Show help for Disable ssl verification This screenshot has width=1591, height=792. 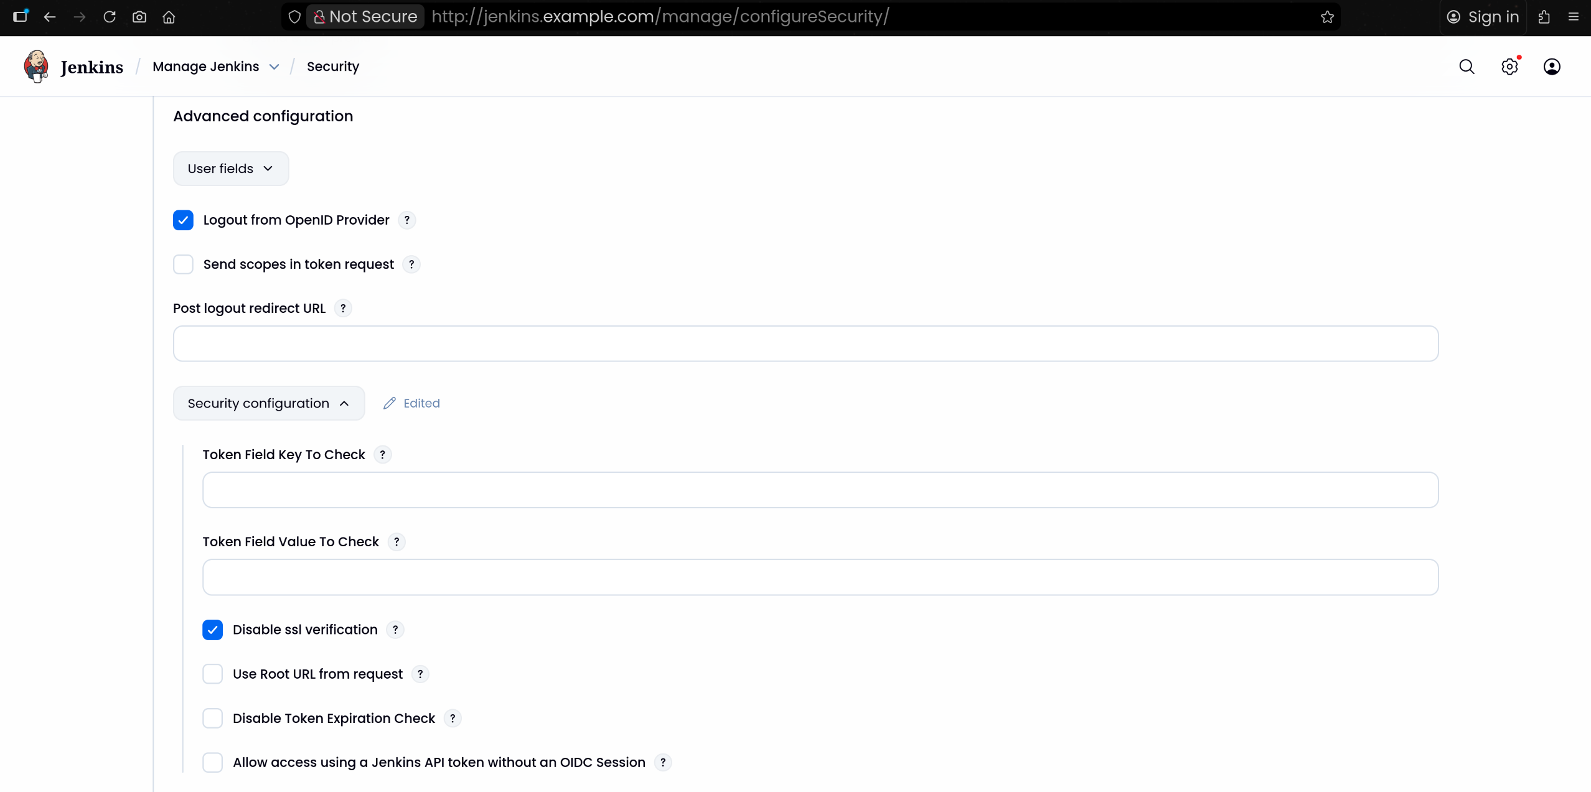tap(395, 630)
